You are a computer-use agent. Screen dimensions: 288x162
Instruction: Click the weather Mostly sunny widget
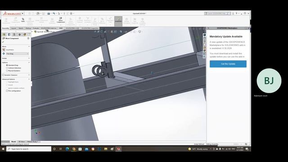198,149
